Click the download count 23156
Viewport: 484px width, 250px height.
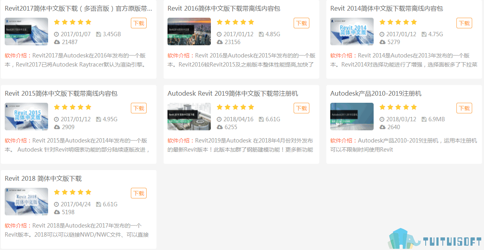[233, 42]
